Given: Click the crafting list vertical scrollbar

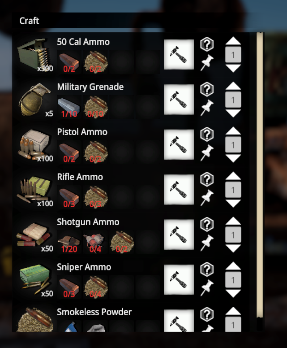Looking at the screenshot, I should (x=260, y=175).
